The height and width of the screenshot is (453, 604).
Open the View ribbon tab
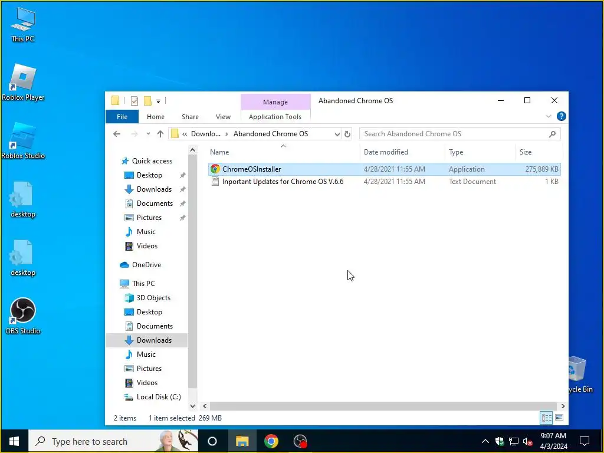tap(223, 117)
